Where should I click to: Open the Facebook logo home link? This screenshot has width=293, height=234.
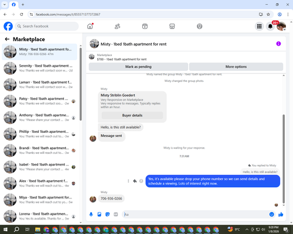(x=8, y=26)
